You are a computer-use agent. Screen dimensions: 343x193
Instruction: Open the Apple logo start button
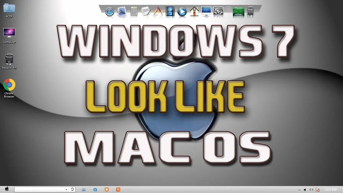click(x=7, y=189)
